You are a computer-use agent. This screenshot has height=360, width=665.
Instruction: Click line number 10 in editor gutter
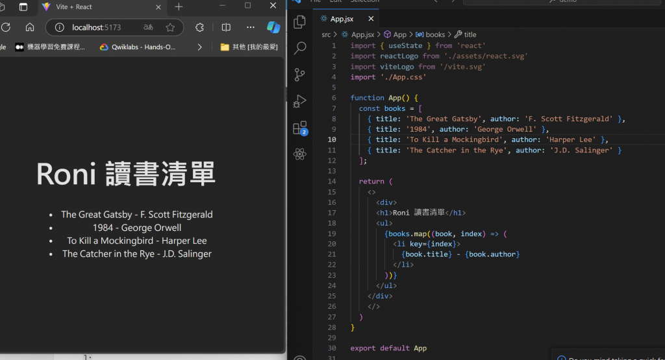pos(332,139)
